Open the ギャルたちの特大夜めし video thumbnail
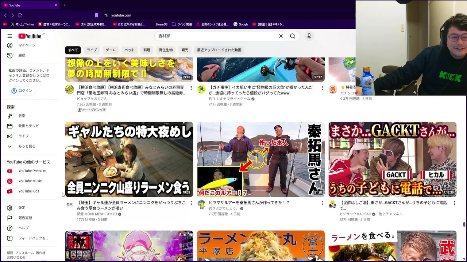The width and height of the screenshot is (467, 262). [x=129, y=159]
